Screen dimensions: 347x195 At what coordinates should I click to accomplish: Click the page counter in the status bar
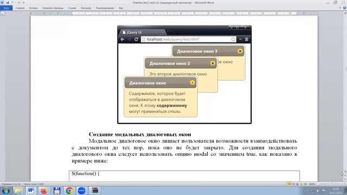point(11,184)
